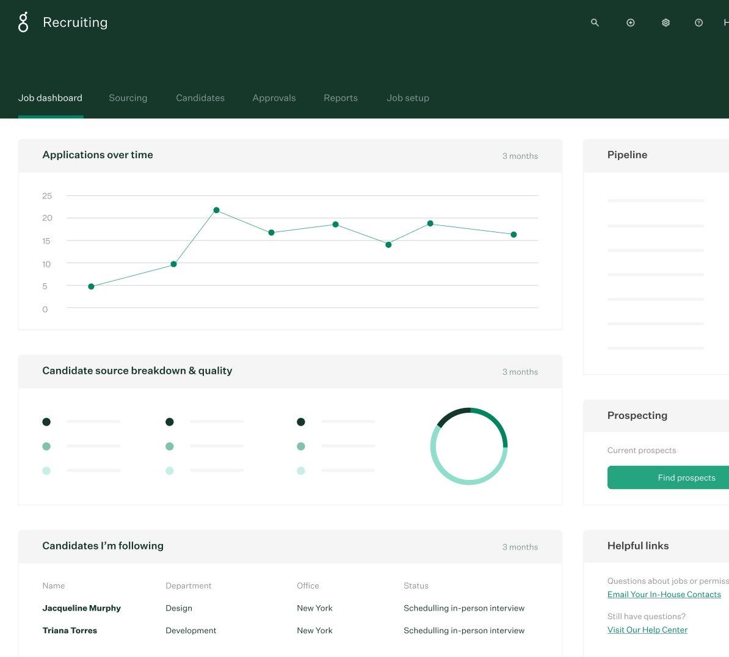Image resolution: width=729 pixels, height=657 pixels.
Task: Click the Status column header
Action: click(416, 586)
